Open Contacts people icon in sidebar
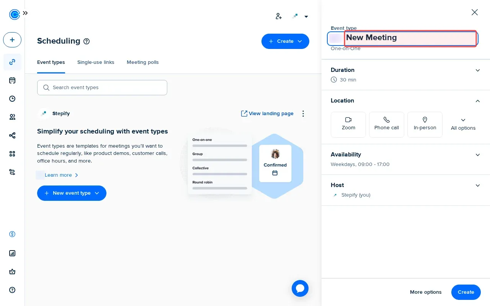 tap(12, 117)
